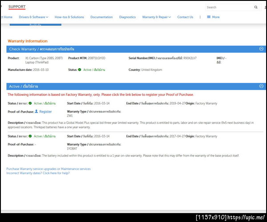Click the green Active icon for 2019-04-27 warranty

pyautogui.click(x=30, y=103)
